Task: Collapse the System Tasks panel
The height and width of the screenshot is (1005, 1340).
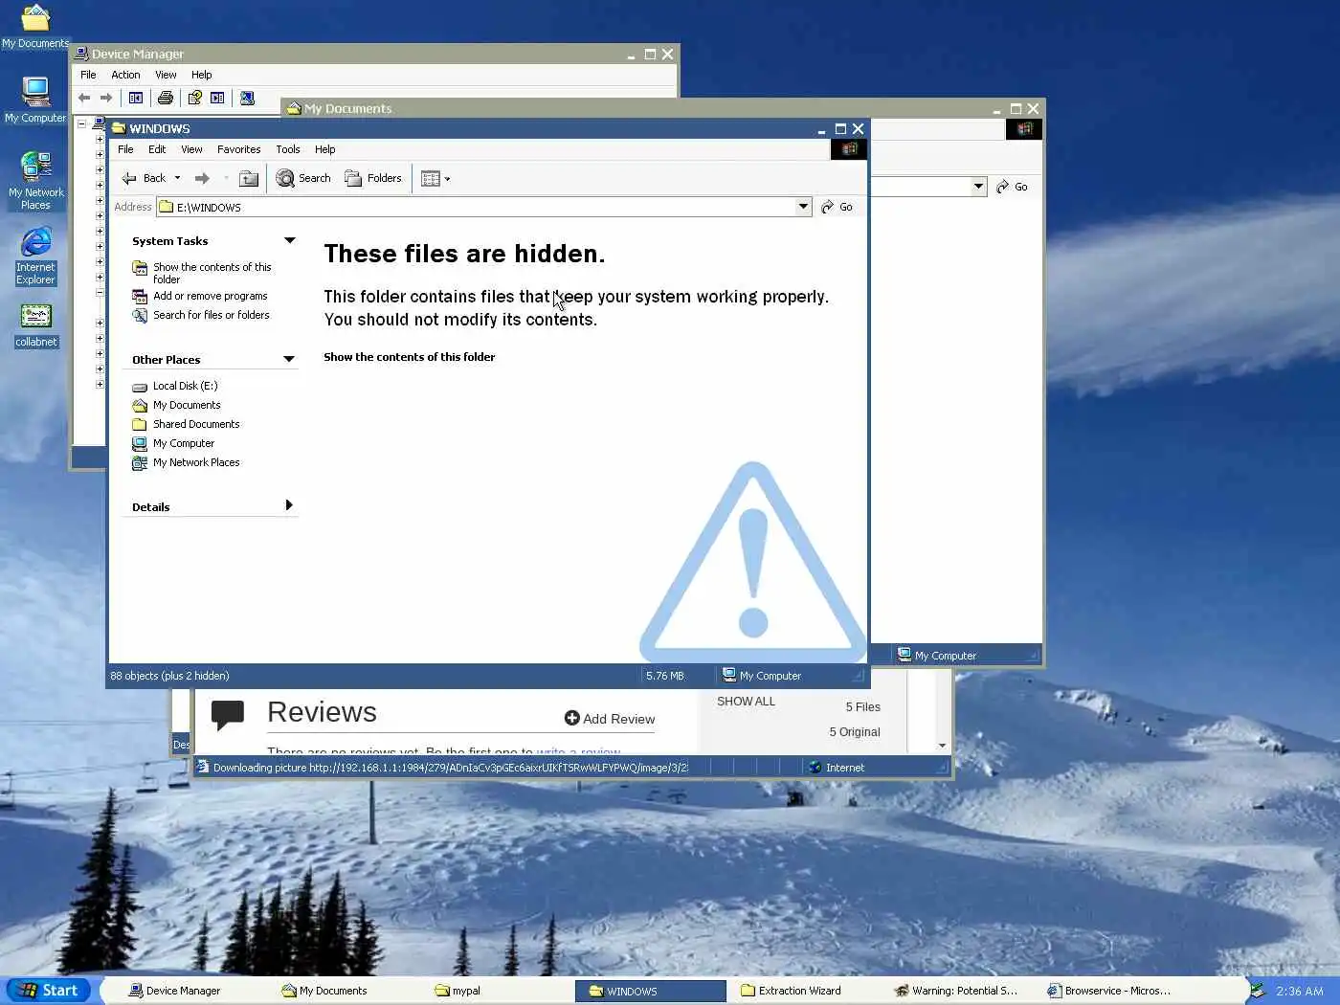Action: click(x=289, y=240)
